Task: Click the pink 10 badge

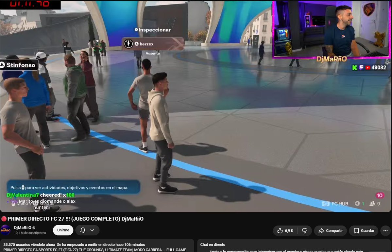Action: tap(380, 195)
